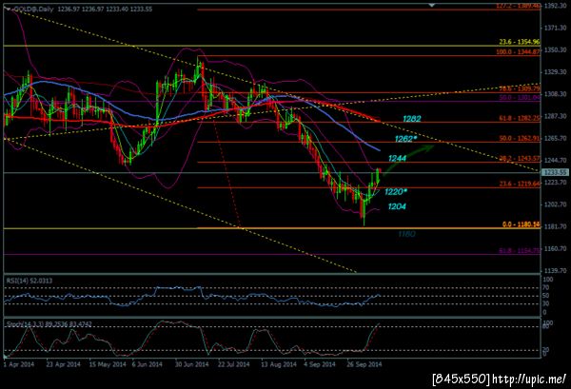Viewport: 571px width, 389px height.
Task: Select the 23.6 - 1219.64 Fibonacci label
Action: tap(520, 185)
